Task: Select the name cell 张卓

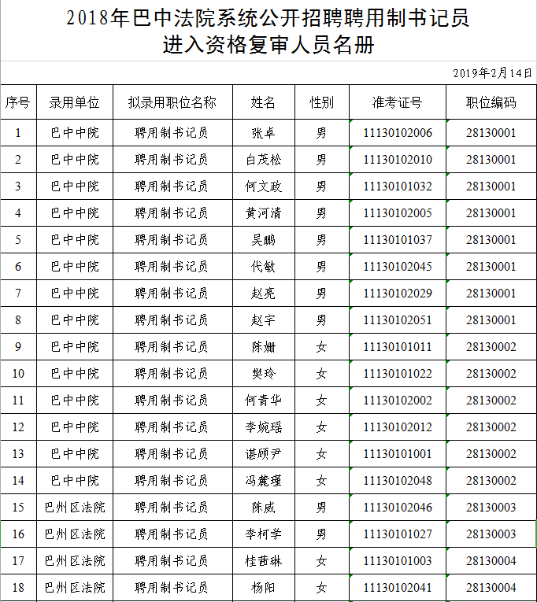Action: (x=263, y=133)
